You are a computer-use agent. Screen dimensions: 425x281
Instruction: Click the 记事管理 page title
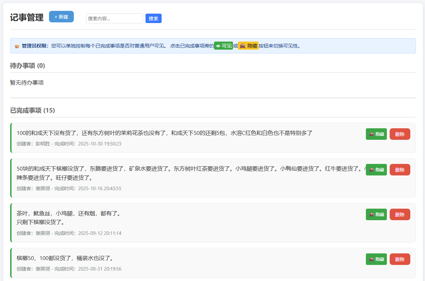(27, 17)
